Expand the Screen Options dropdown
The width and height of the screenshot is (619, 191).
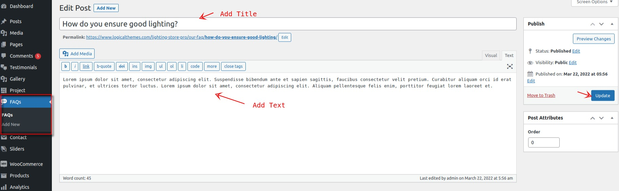click(595, 2)
